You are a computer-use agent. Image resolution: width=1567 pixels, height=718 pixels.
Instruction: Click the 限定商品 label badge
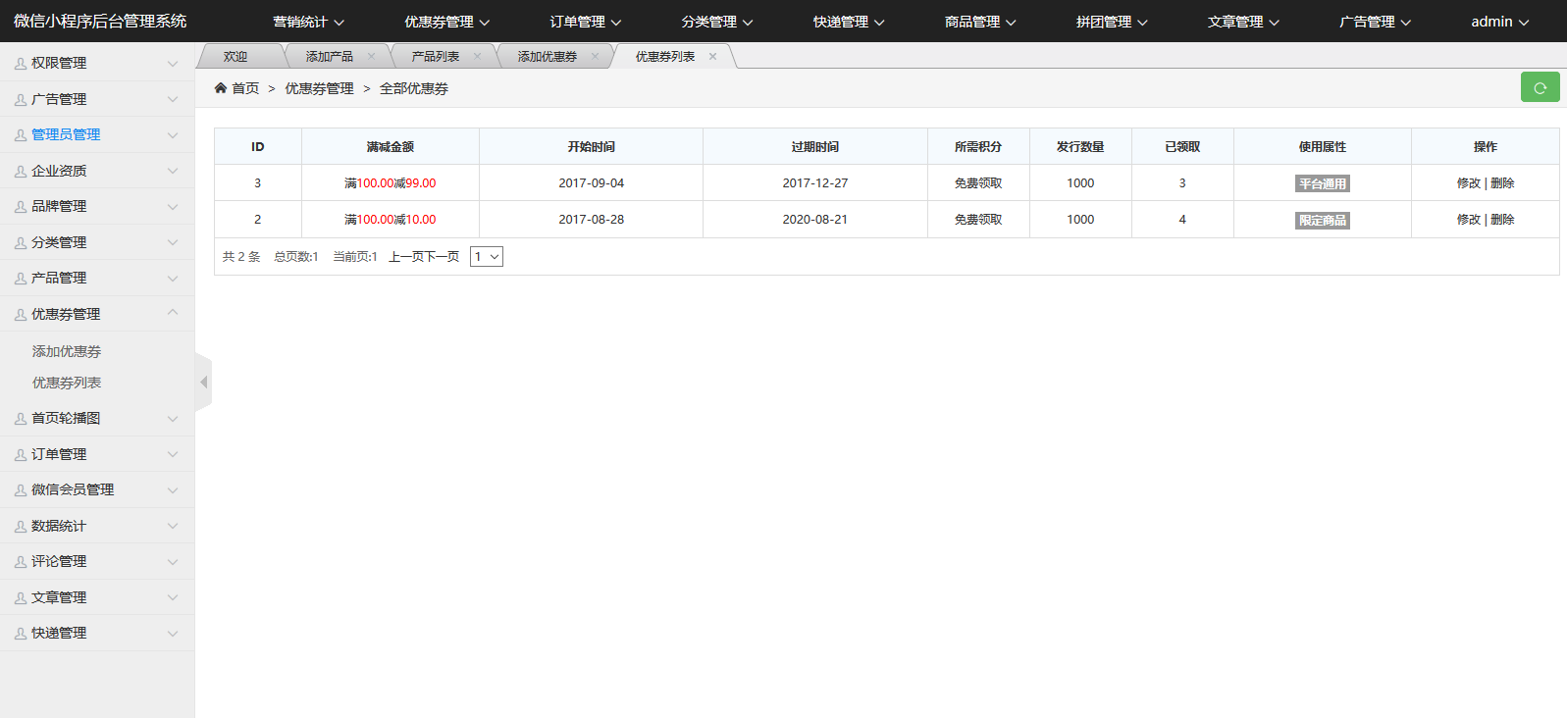(1322, 221)
